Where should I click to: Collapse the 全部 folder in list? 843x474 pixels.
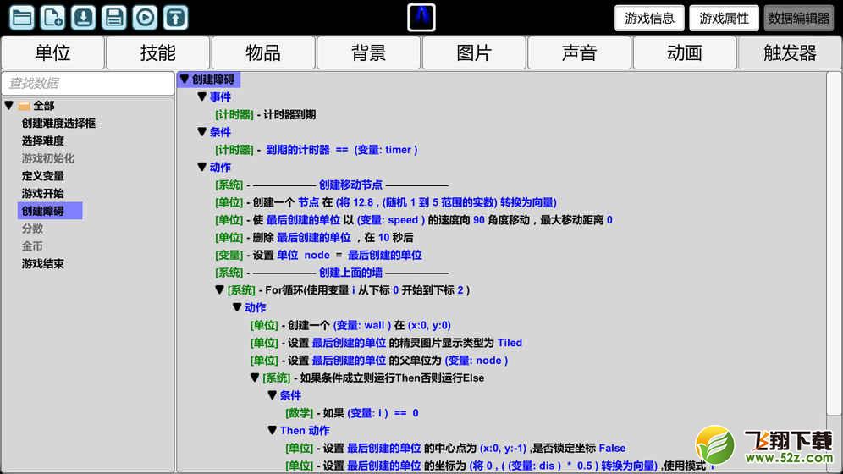9,105
